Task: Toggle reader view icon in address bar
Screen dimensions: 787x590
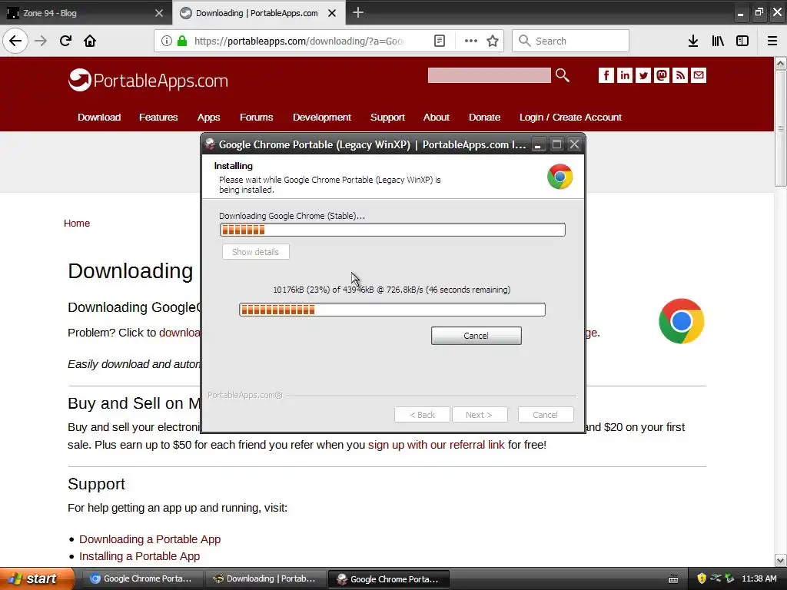Action: pos(439,41)
